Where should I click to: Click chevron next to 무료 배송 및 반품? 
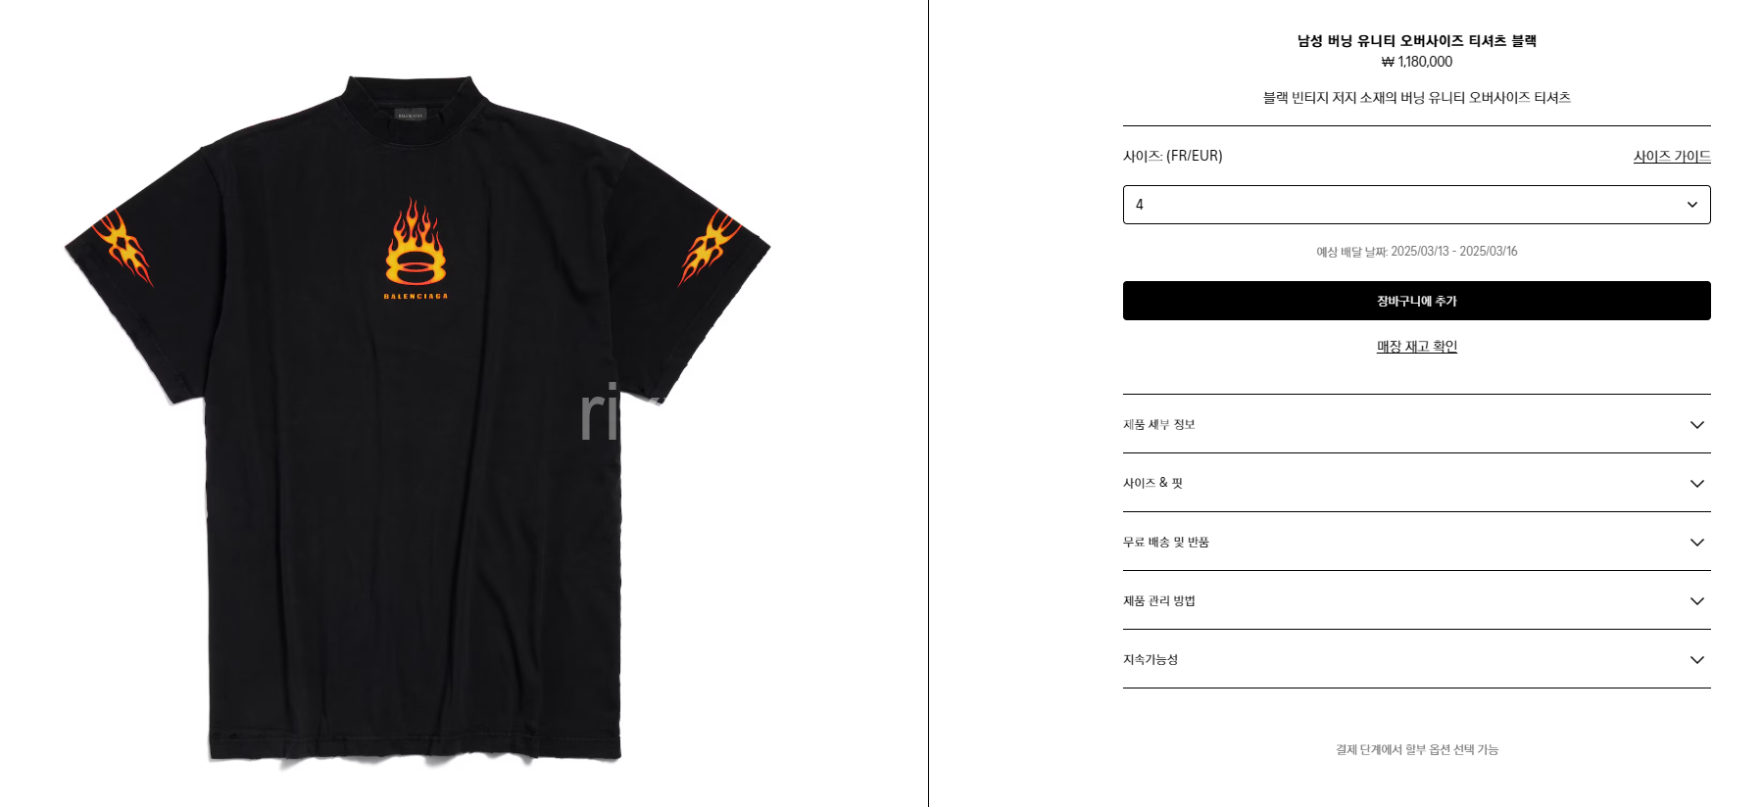1697,543
